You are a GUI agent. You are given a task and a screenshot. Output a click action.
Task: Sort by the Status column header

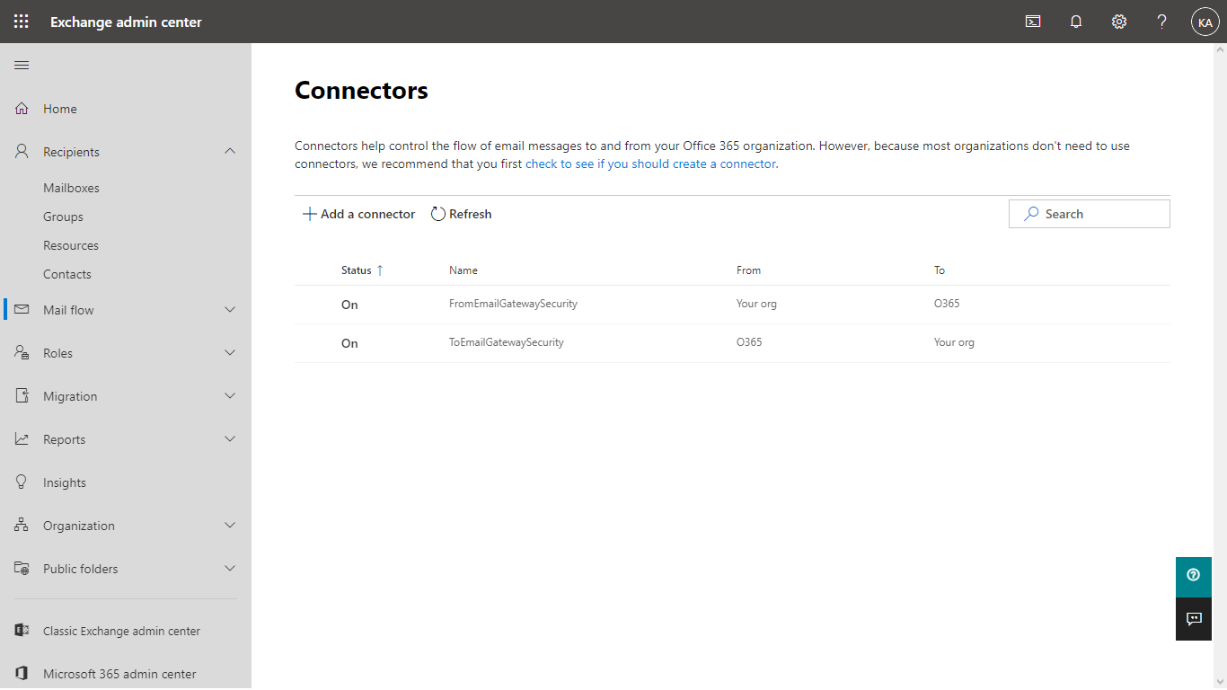click(x=357, y=270)
